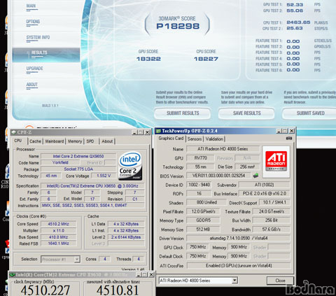Click the Driver Version field in GPU-Z

coord(239,238)
